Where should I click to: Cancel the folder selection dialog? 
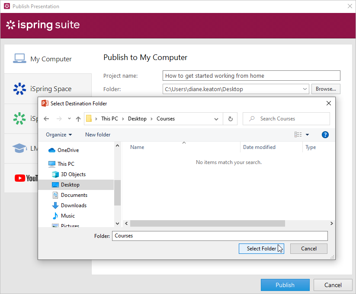pyautogui.click(x=309, y=249)
